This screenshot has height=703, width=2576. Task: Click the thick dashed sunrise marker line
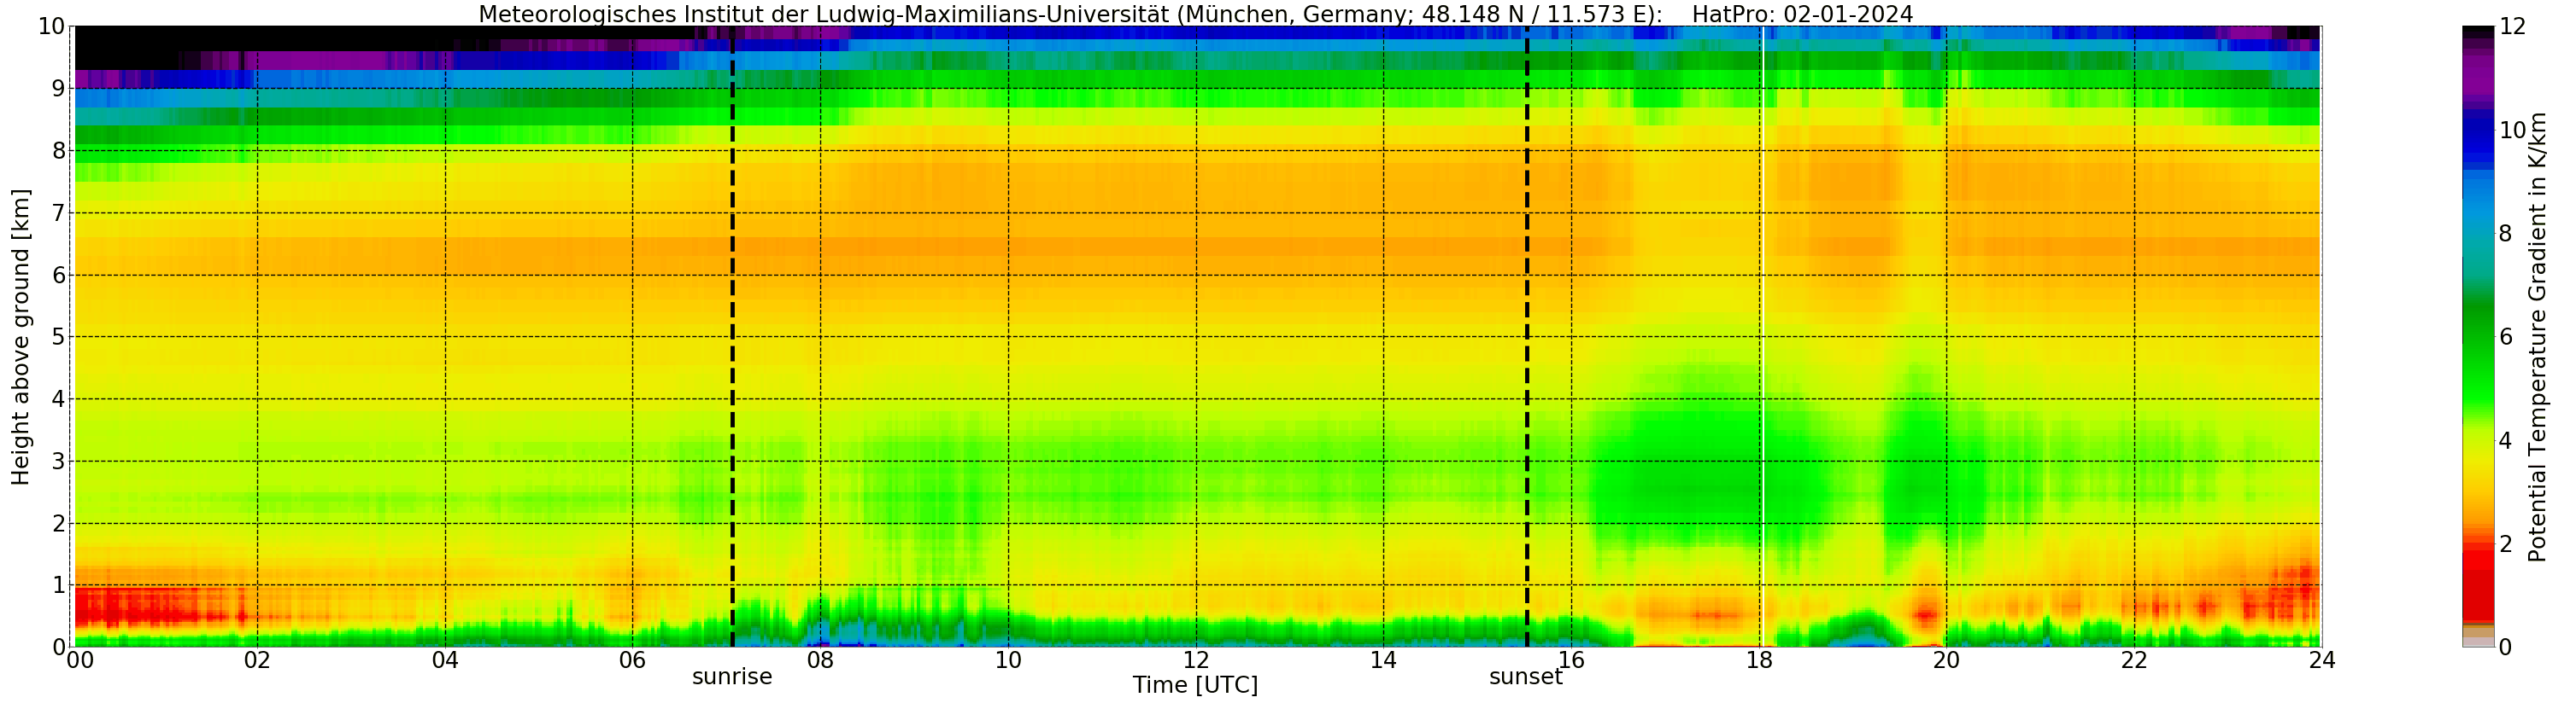pos(732,336)
